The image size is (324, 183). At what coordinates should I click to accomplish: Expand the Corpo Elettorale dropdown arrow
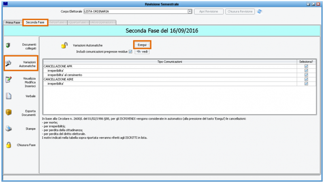click(190, 11)
